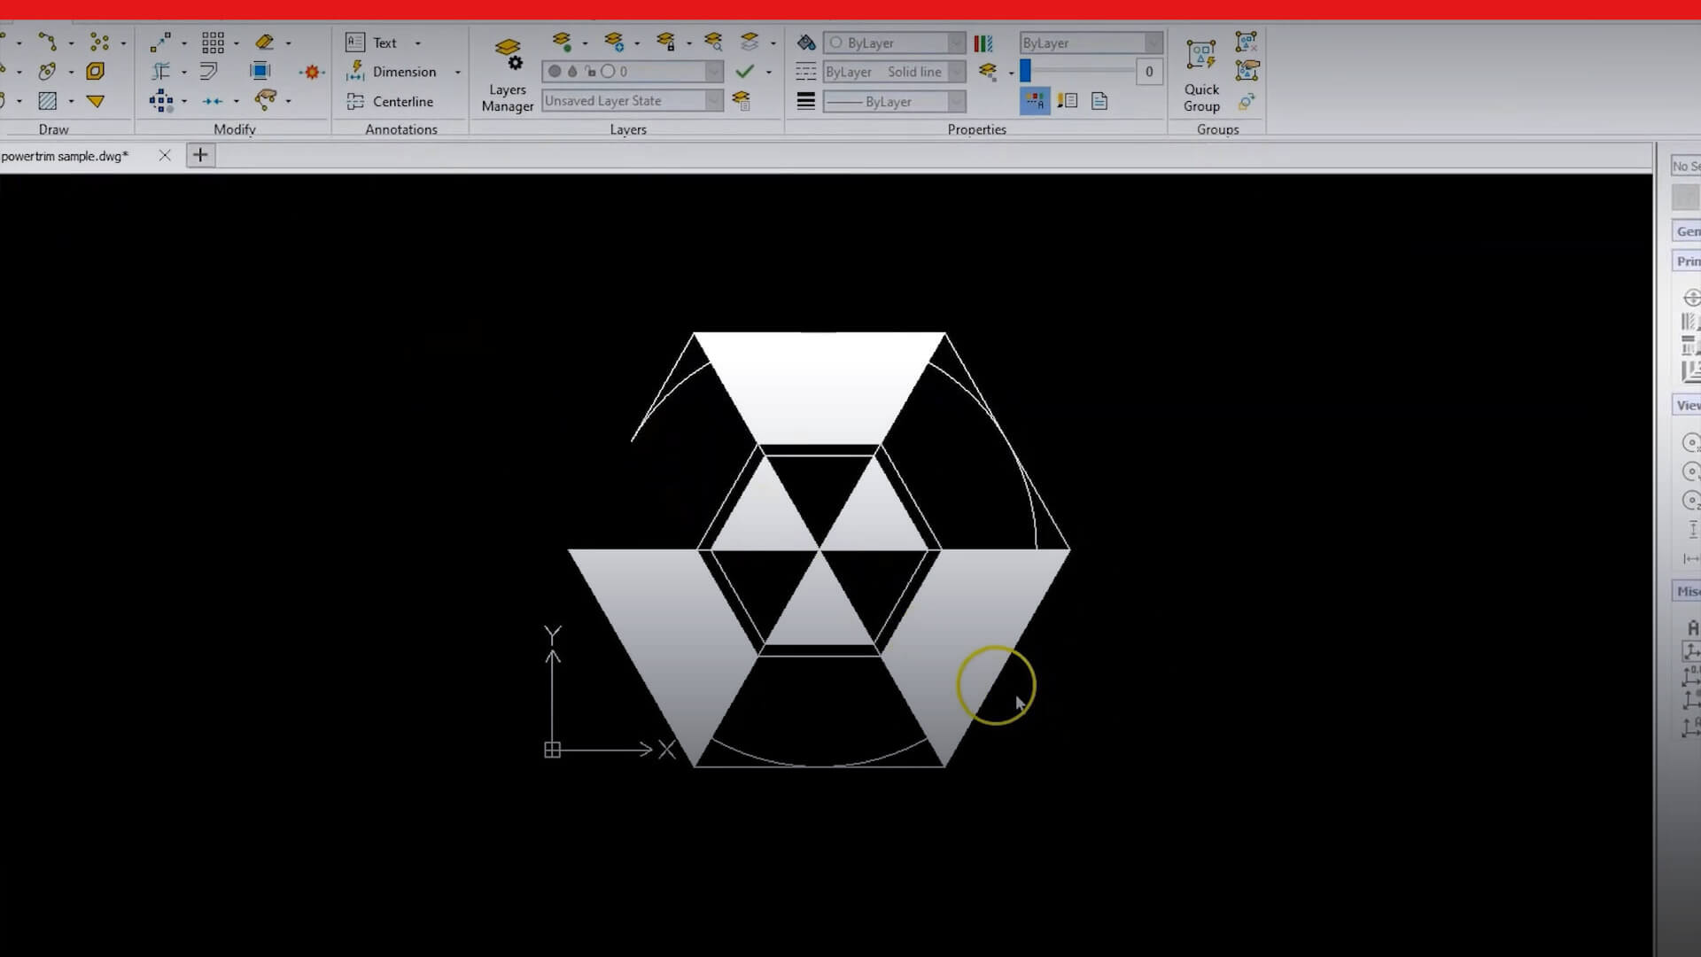The width and height of the screenshot is (1701, 957).
Task: Click the paint bucket color icon in Properties
Action: pyautogui.click(x=806, y=43)
